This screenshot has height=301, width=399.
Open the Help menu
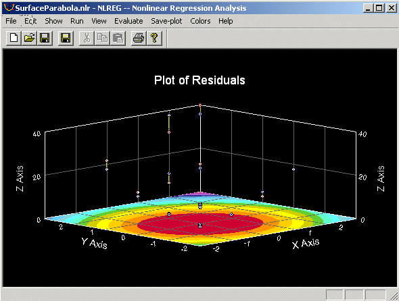[x=225, y=21]
